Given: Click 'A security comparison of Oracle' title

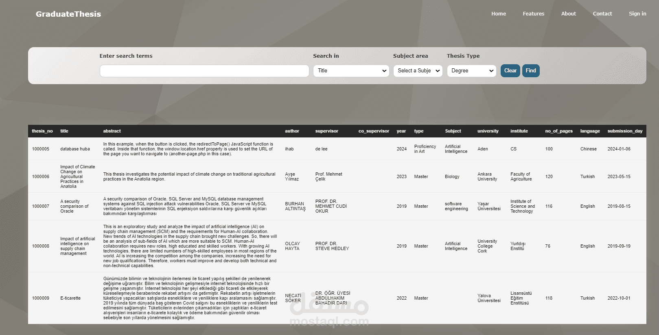Looking at the screenshot, I should [x=74, y=206].
